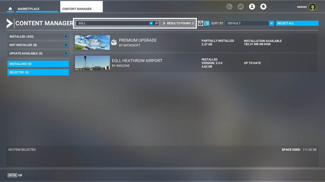Click the EGLL Heathrow Airport title
This screenshot has height=182, width=325.
[x=137, y=61]
